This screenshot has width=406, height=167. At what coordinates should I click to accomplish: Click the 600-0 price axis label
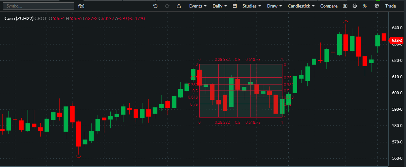click(397, 93)
